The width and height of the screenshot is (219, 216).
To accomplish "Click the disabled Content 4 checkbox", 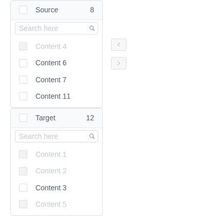I will click(x=23, y=46).
